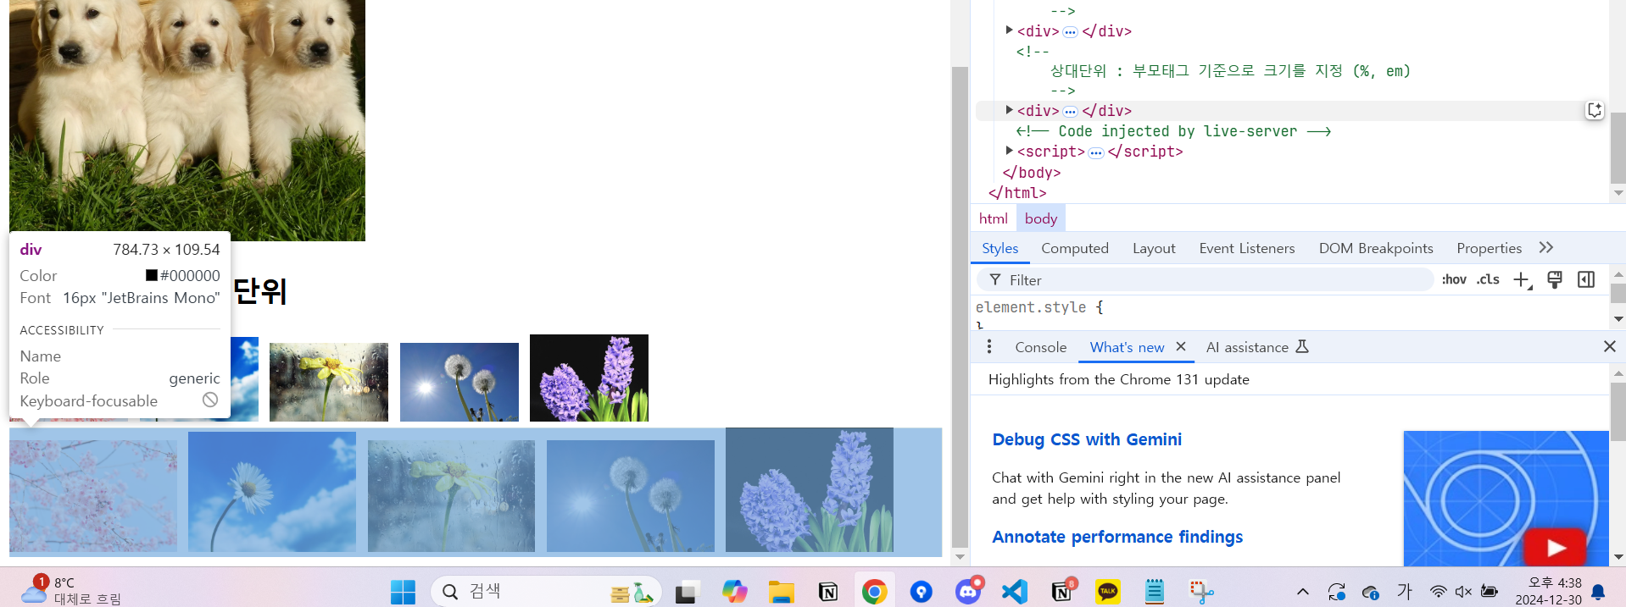Select body in the breadcrumb bar
Image resolution: width=1626 pixels, height=607 pixels.
(x=1040, y=218)
